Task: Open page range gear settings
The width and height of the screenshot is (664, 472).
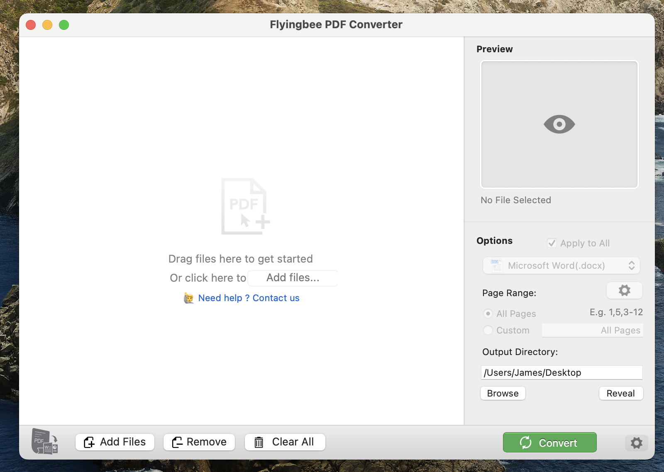Action: point(624,290)
